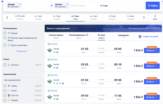Open the date field вт, 3 дек.
The image size is (163, 105).
point(121,6)
